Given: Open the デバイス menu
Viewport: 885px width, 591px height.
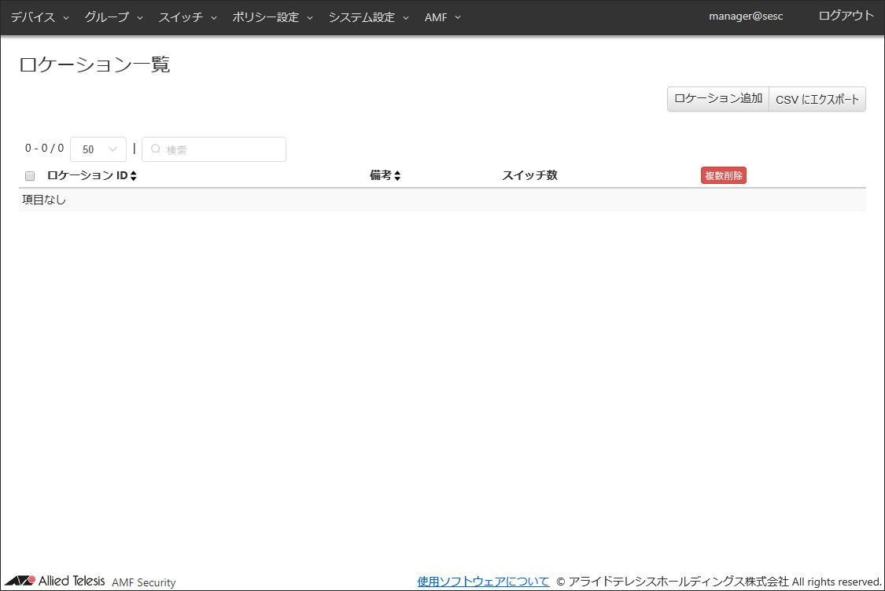Looking at the screenshot, I should 39,17.
